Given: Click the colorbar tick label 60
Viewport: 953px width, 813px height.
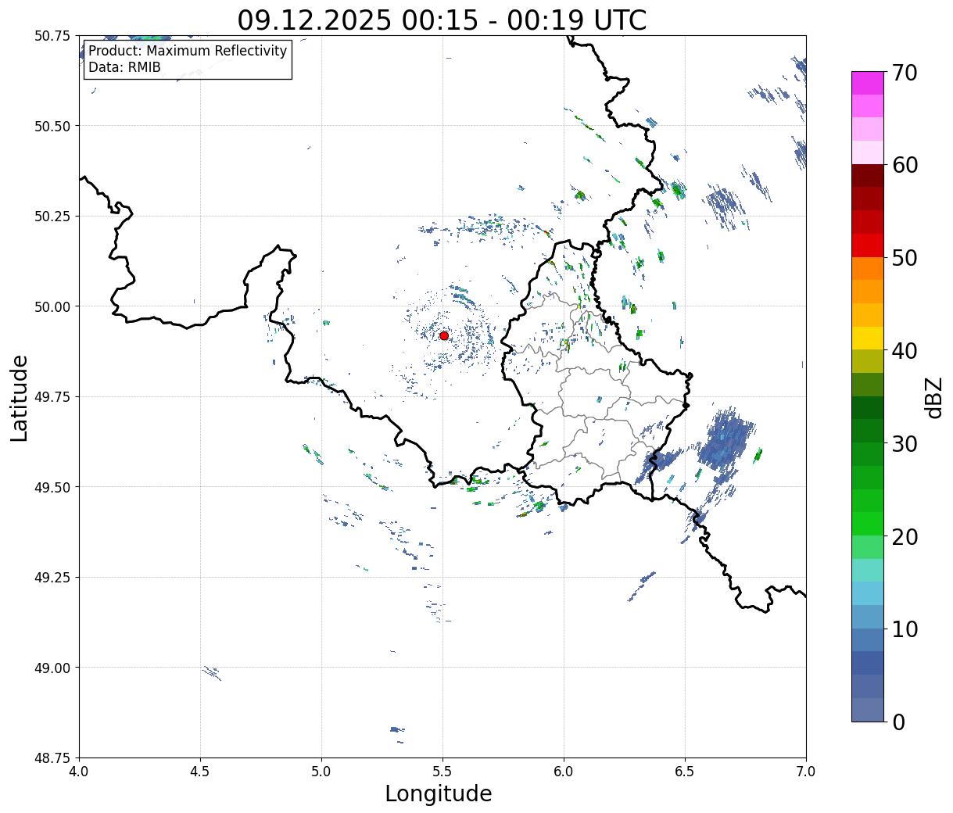Looking at the screenshot, I should pos(905,165).
